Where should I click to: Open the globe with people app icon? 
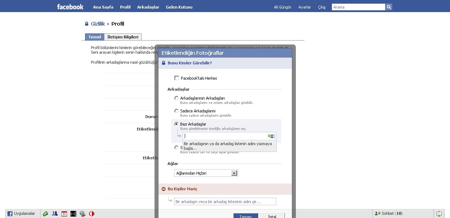[x=83, y=214]
